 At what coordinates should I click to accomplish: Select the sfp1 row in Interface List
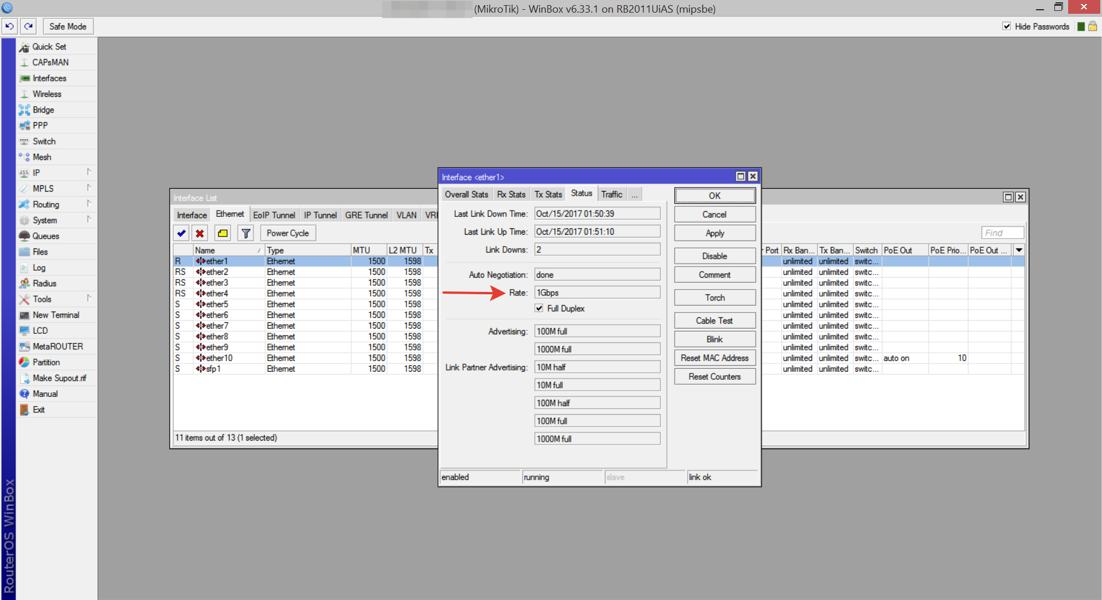click(x=305, y=369)
